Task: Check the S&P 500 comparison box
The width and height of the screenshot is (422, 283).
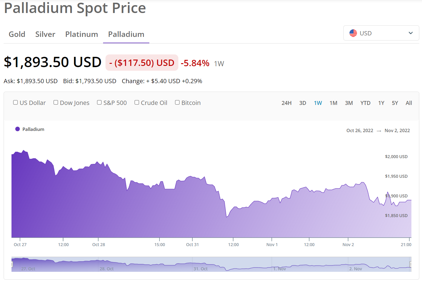Action: (x=99, y=102)
